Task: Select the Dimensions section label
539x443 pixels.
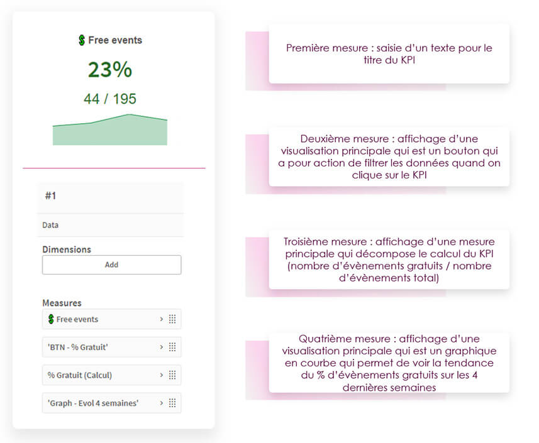Action: [66, 249]
